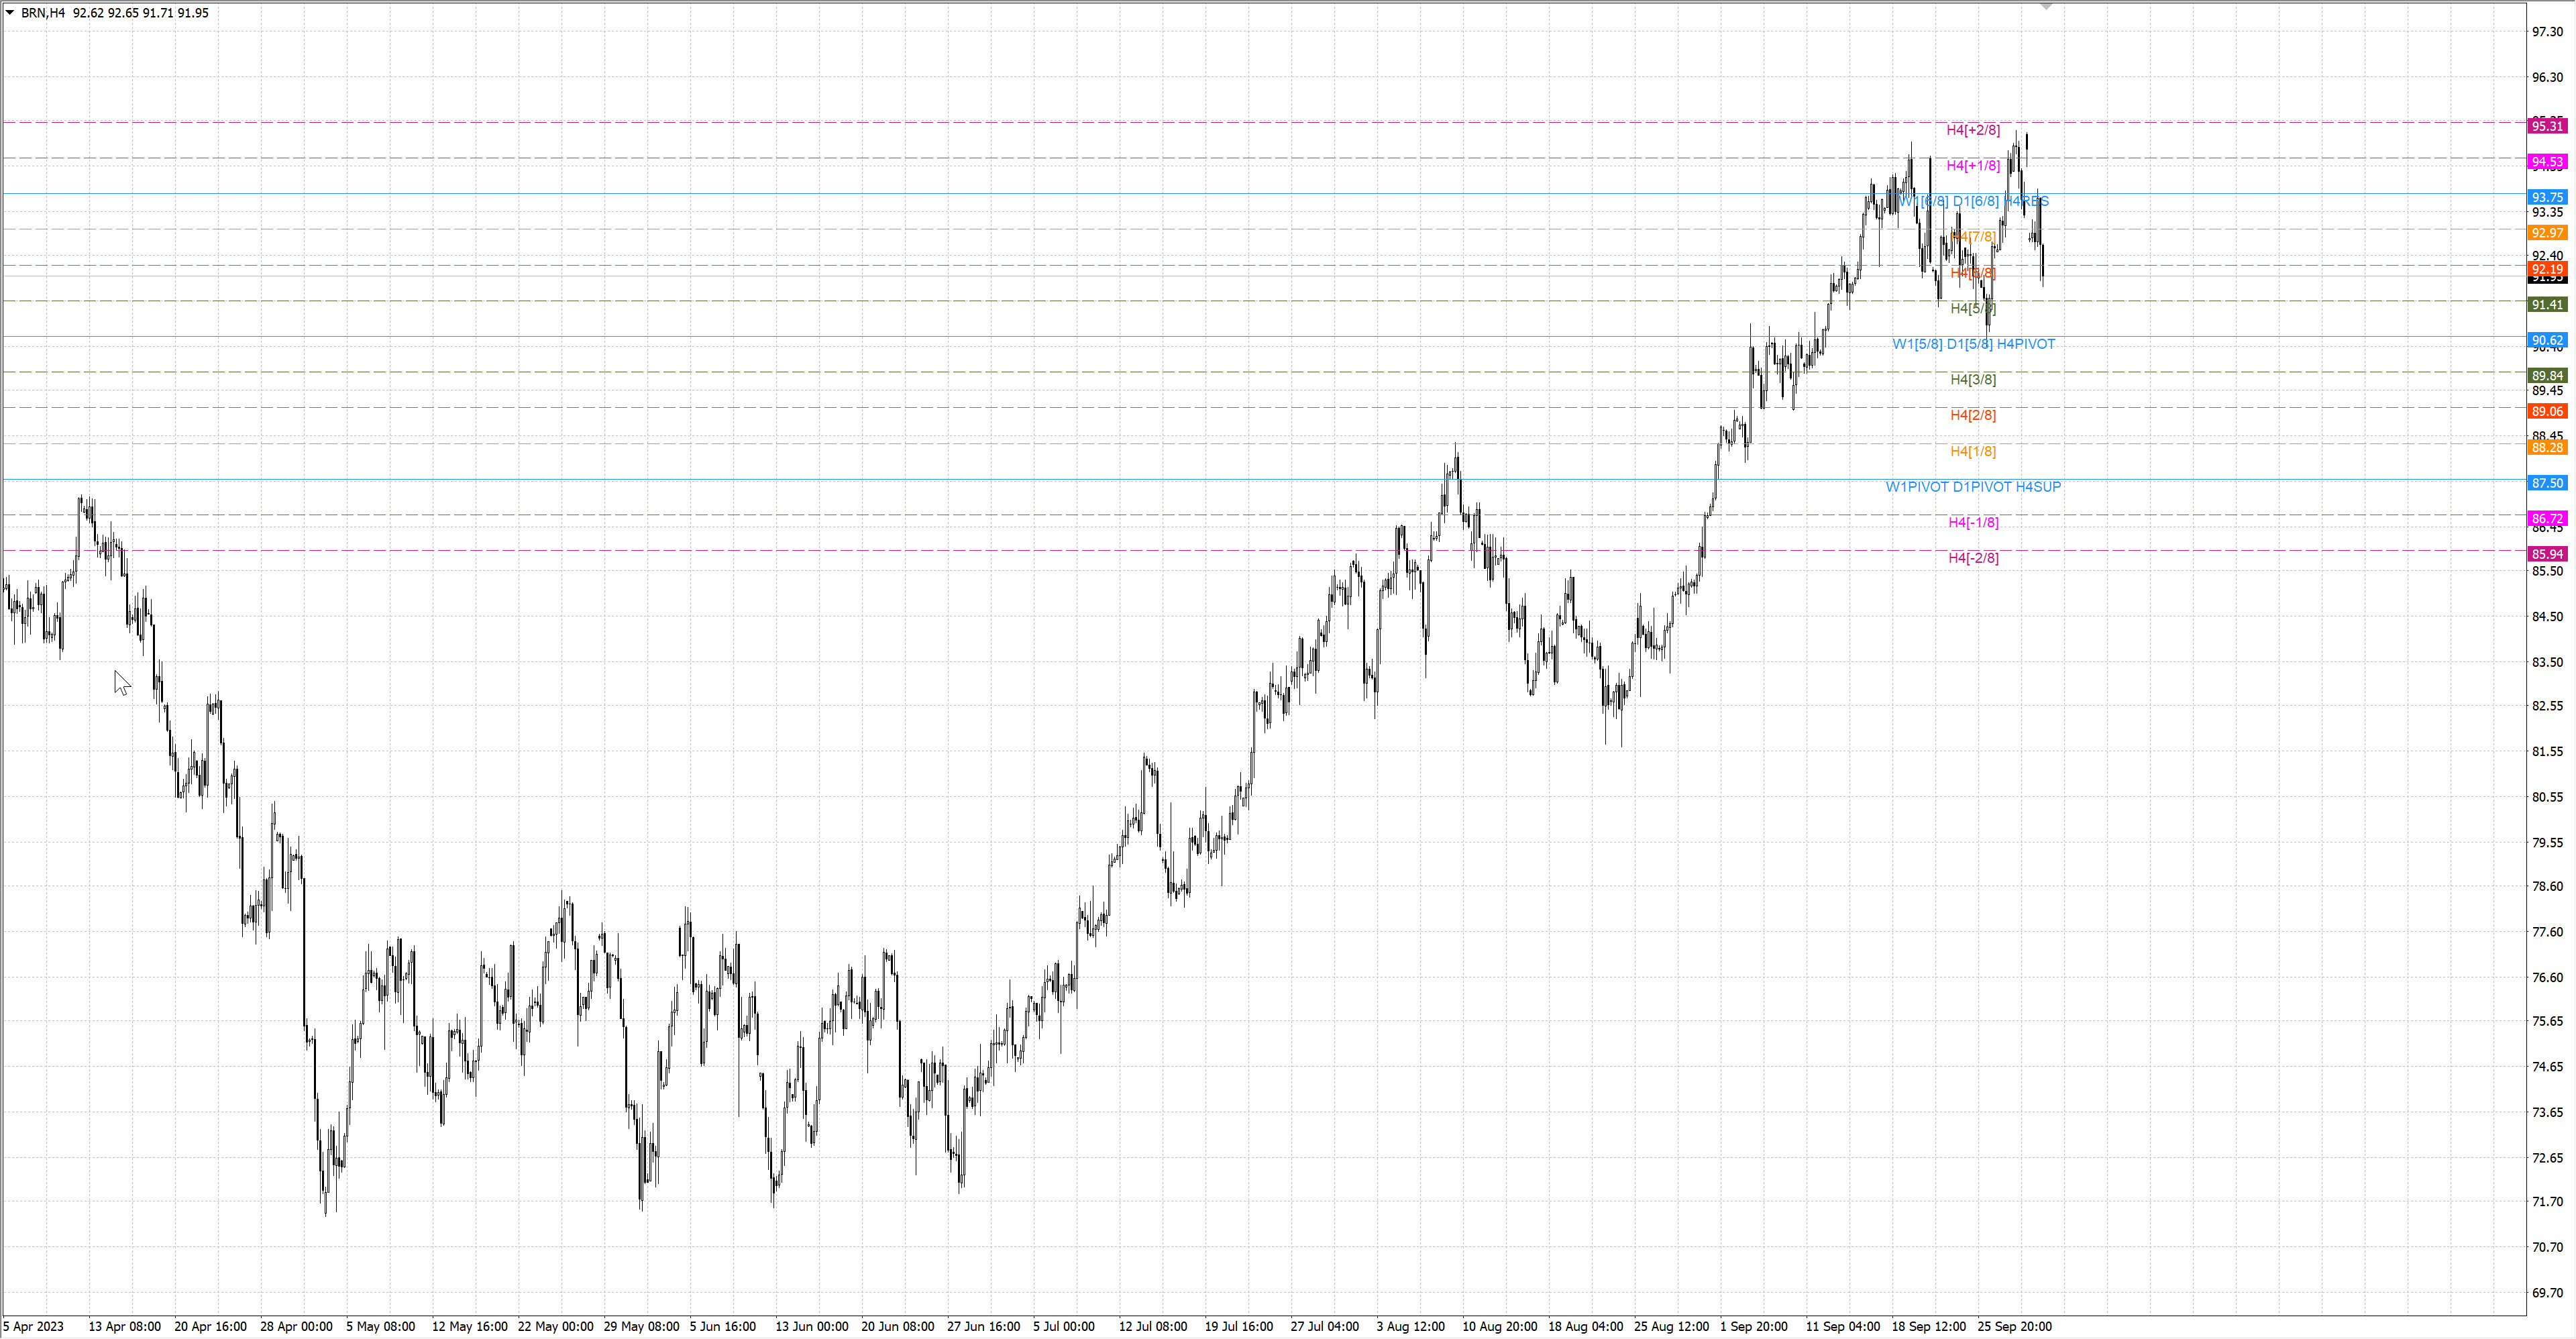The width and height of the screenshot is (2576, 1339).
Task: Click the 25 Sep 20:00 time label
Action: 2014,1327
